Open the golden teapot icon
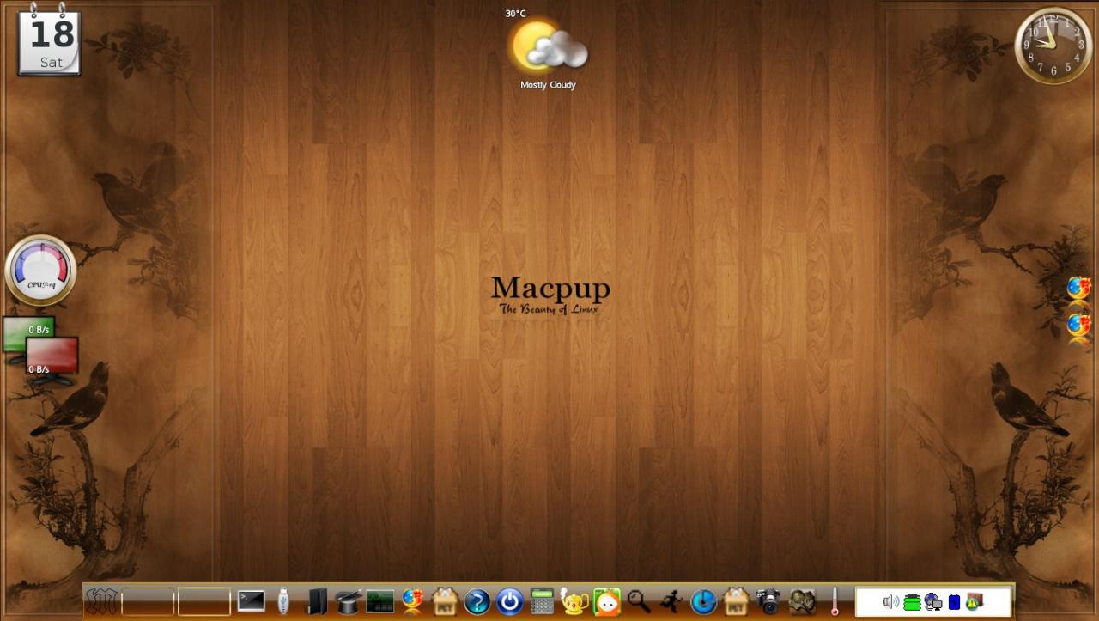This screenshot has width=1099, height=621. (574, 601)
